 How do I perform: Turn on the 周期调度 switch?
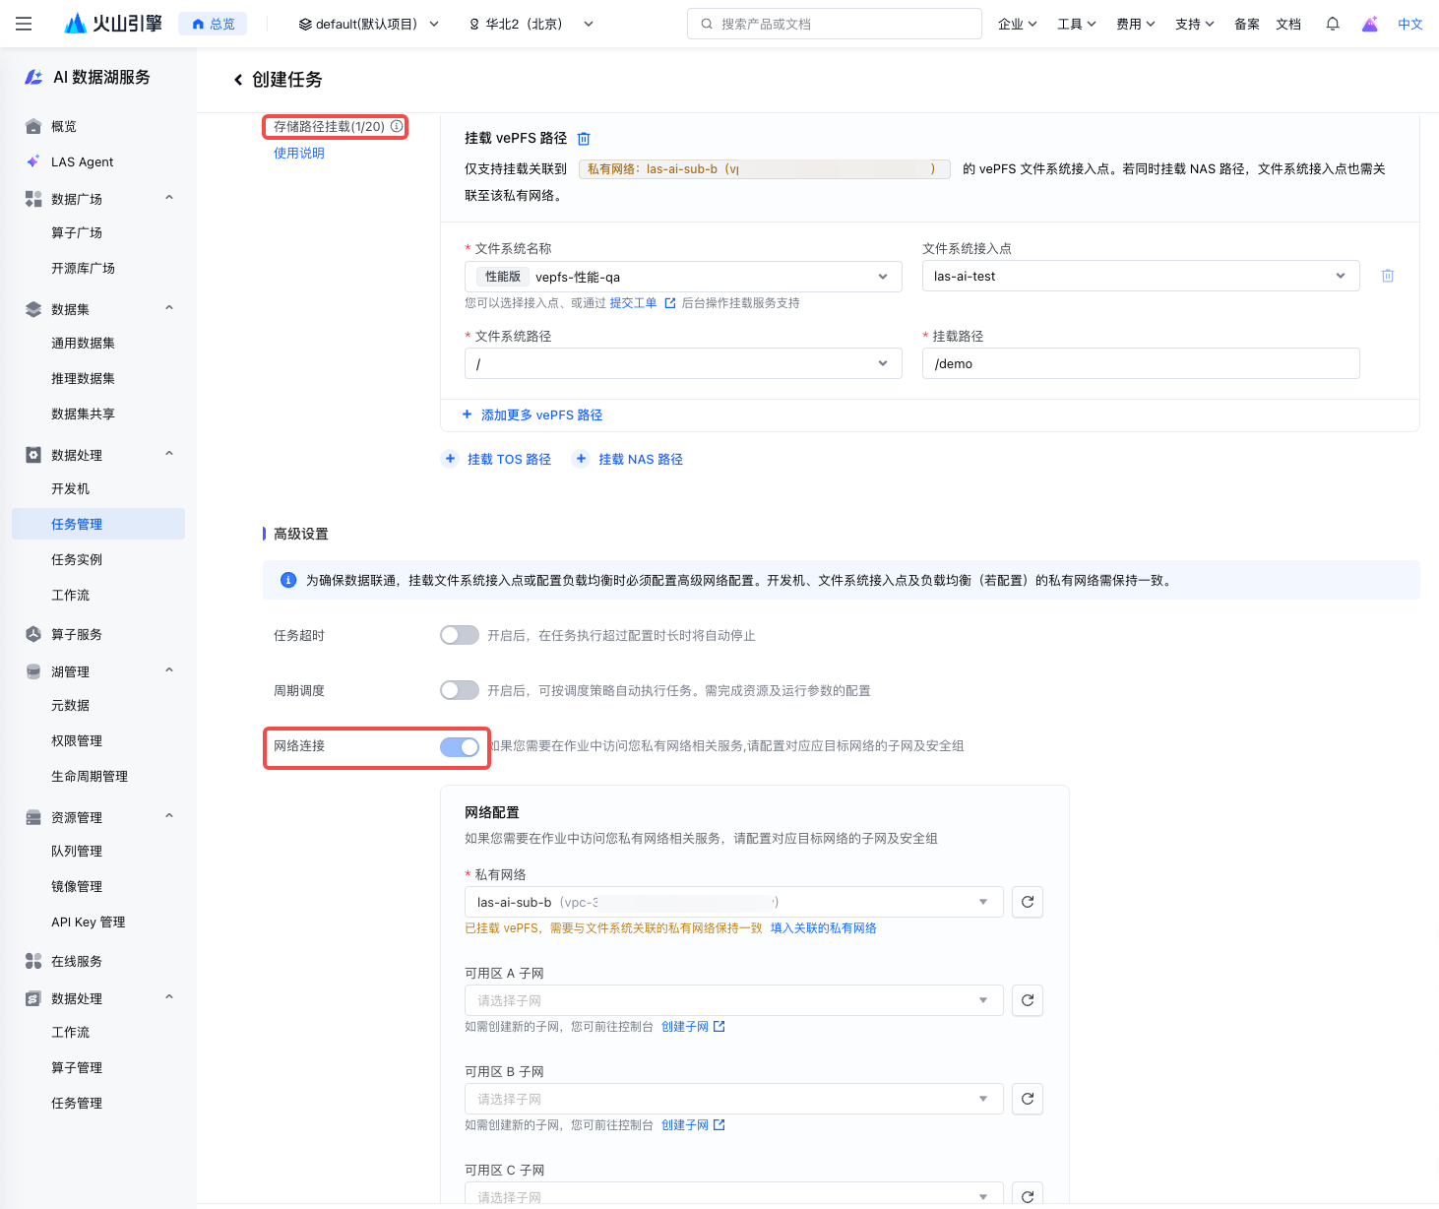[459, 690]
